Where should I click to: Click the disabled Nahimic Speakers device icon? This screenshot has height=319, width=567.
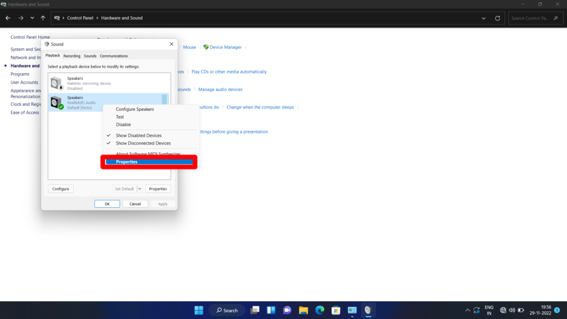56,83
